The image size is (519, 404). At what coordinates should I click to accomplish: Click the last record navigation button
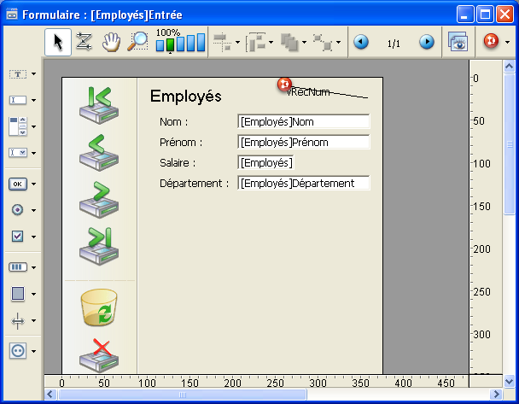click(99, 246)
